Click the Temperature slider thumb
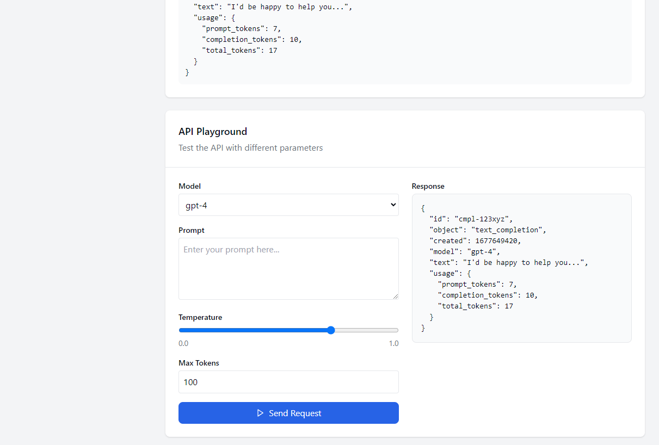This screenshot has height=445, width=659. pyautogui.click(x=331, y=330)
